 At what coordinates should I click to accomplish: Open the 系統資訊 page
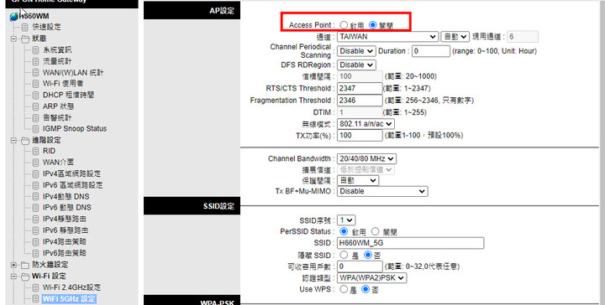pyautogui.click(x=57, y=50)
